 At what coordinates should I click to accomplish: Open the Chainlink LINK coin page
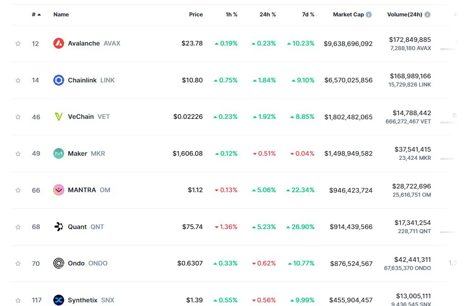click(x=82, y=80)
